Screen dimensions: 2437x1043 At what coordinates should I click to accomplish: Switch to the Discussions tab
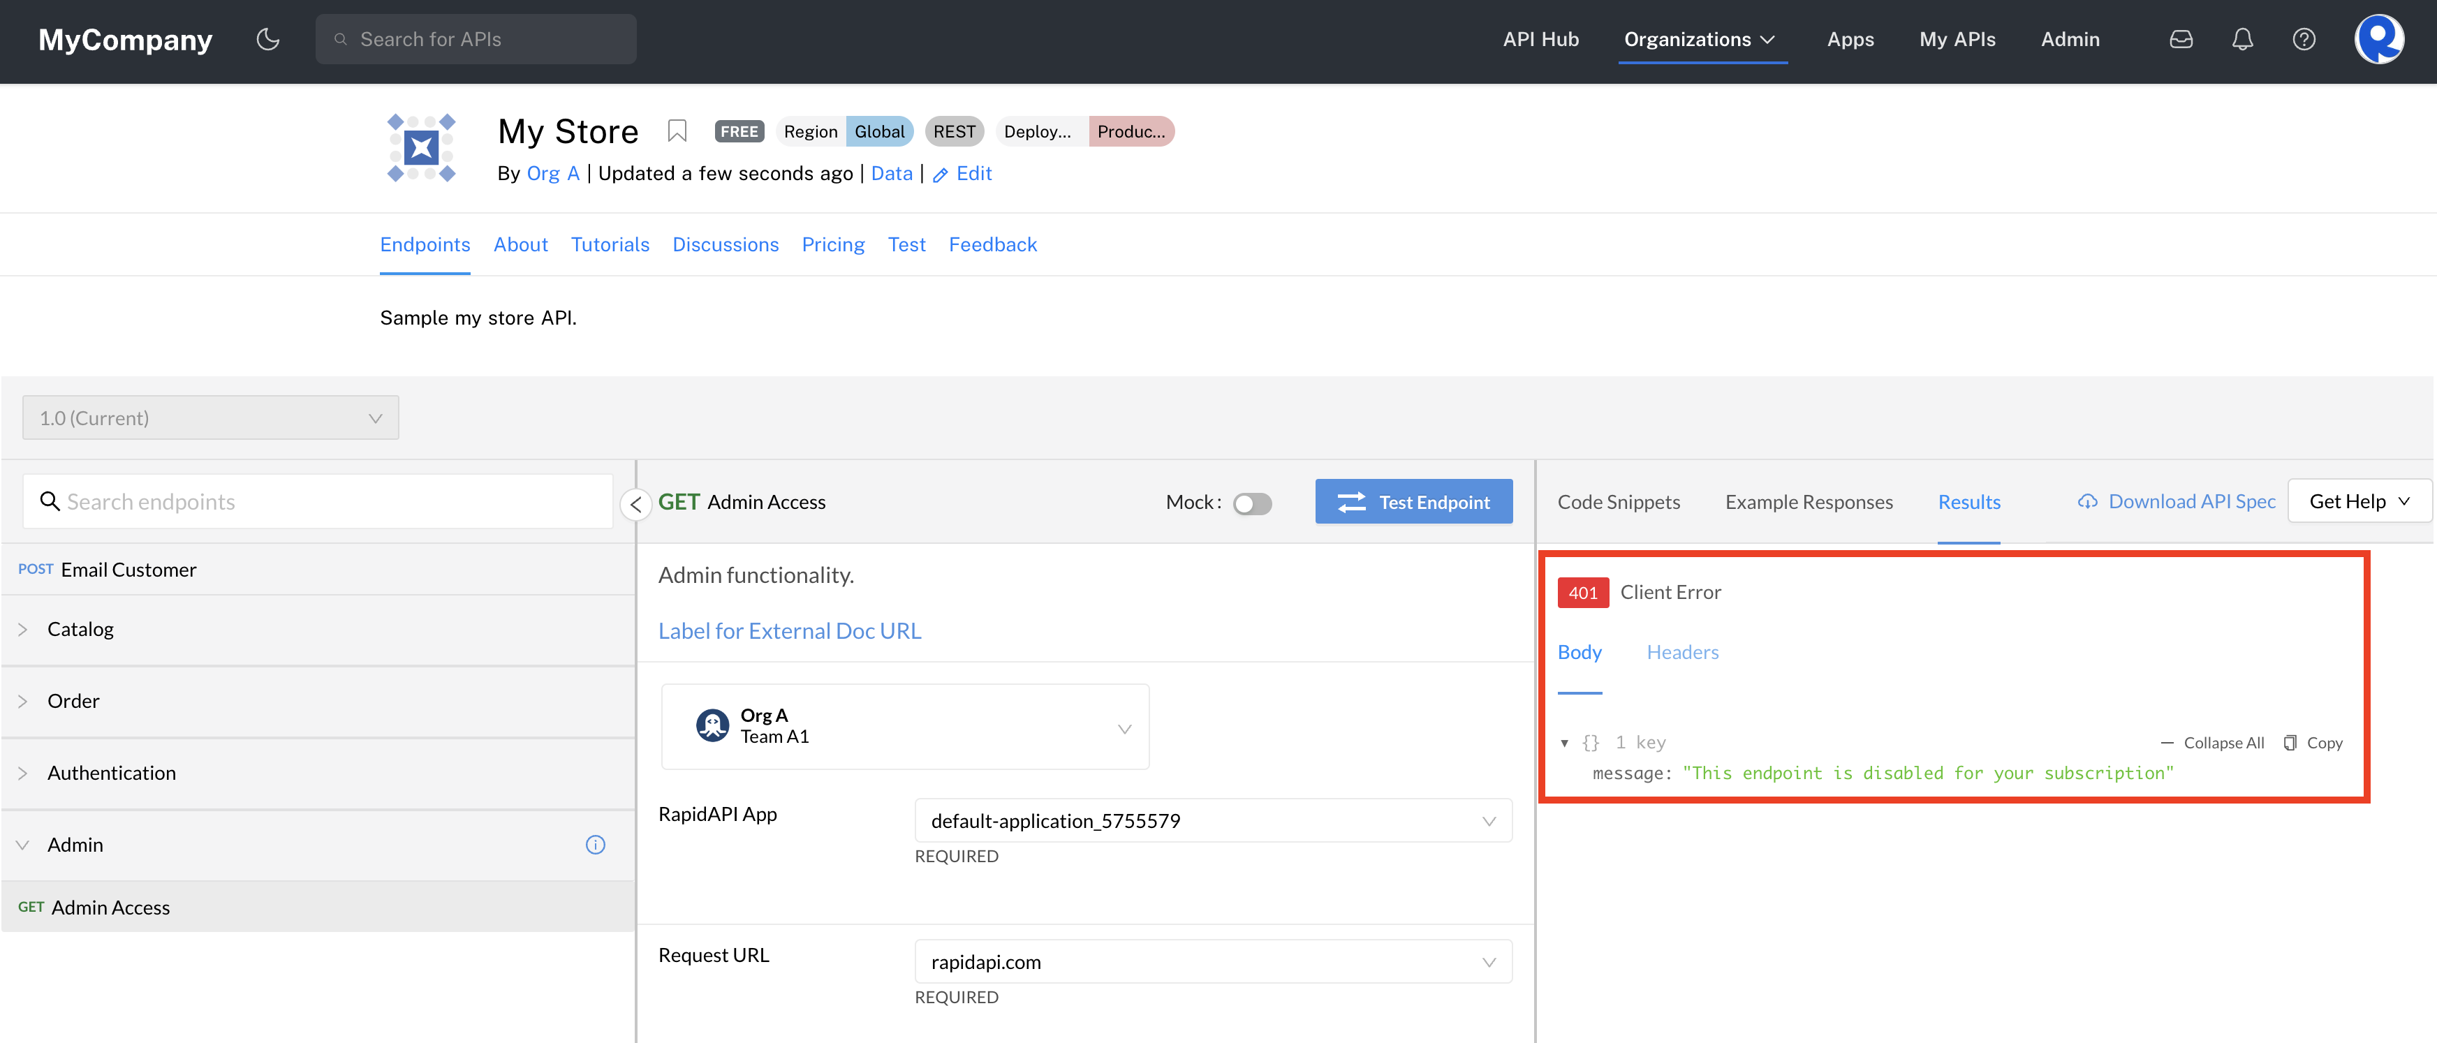pos(726,244)
